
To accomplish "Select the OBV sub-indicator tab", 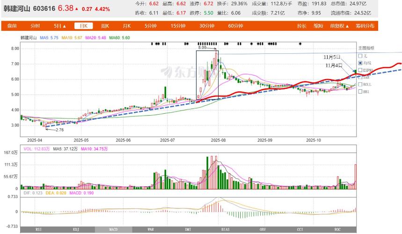I will click(x=263, y=229).
